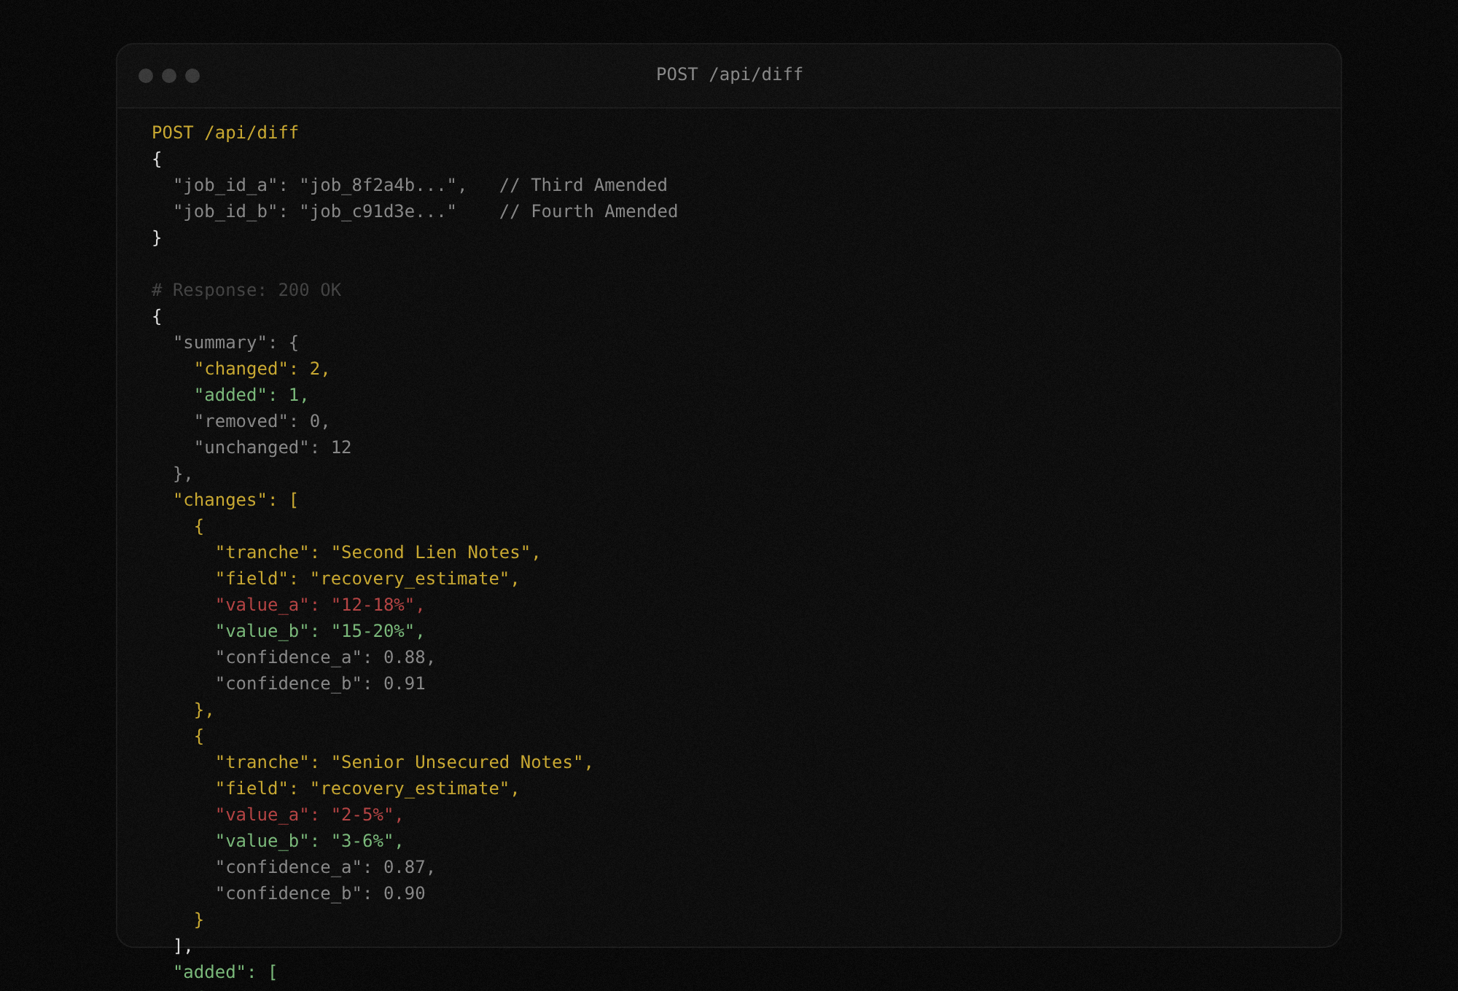Click the green "added": [ array key
This screenshot has height=991, width=1458.
point(225,973)
